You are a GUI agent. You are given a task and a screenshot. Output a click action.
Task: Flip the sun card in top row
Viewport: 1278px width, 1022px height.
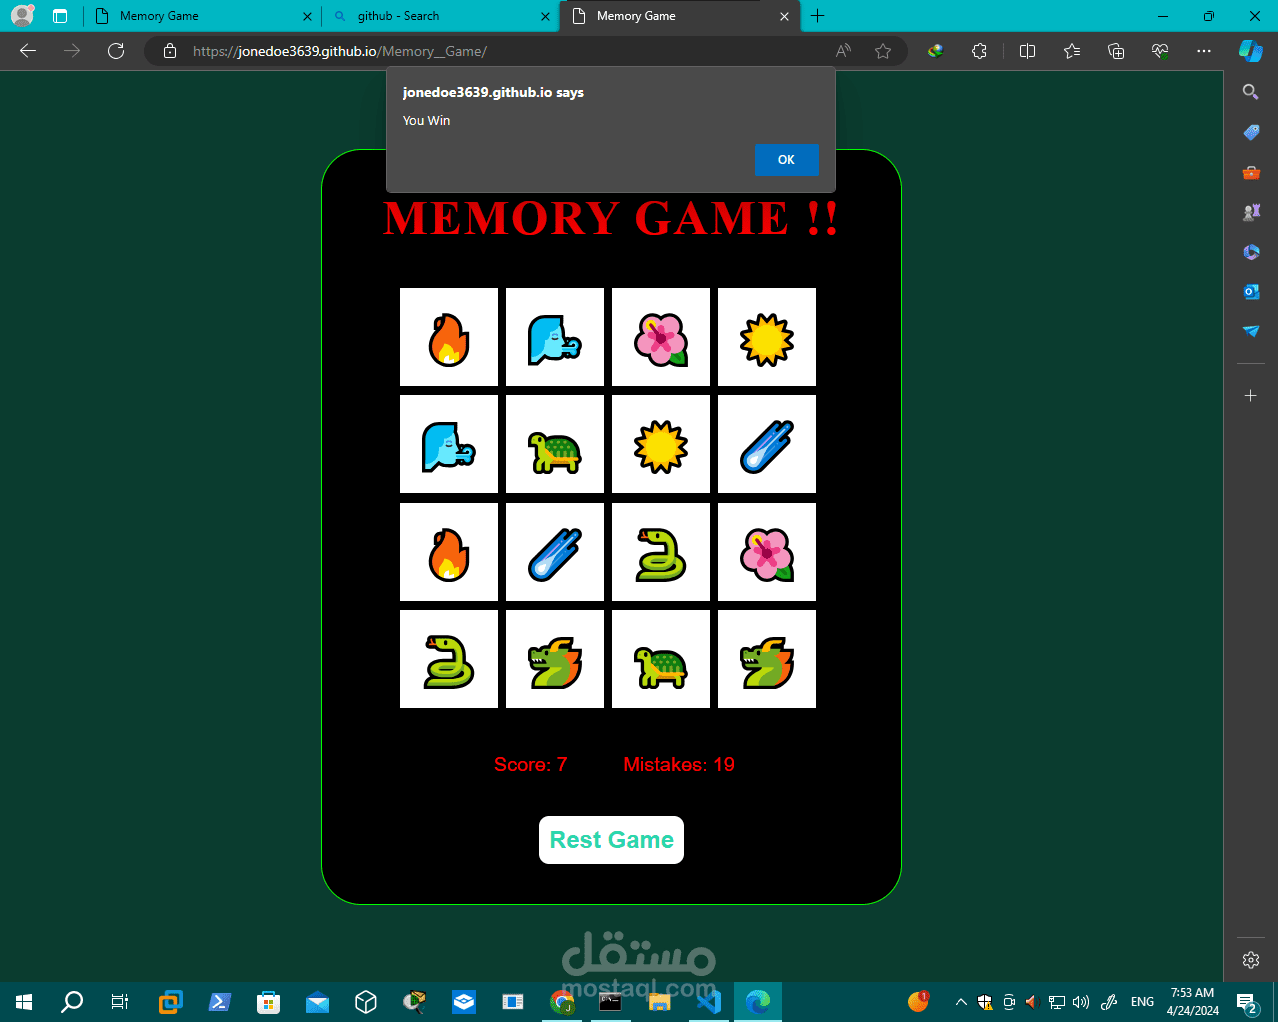[x=767, y=337]
